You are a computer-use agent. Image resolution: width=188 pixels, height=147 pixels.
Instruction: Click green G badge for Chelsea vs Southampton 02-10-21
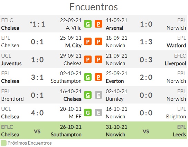pos(88,77)
